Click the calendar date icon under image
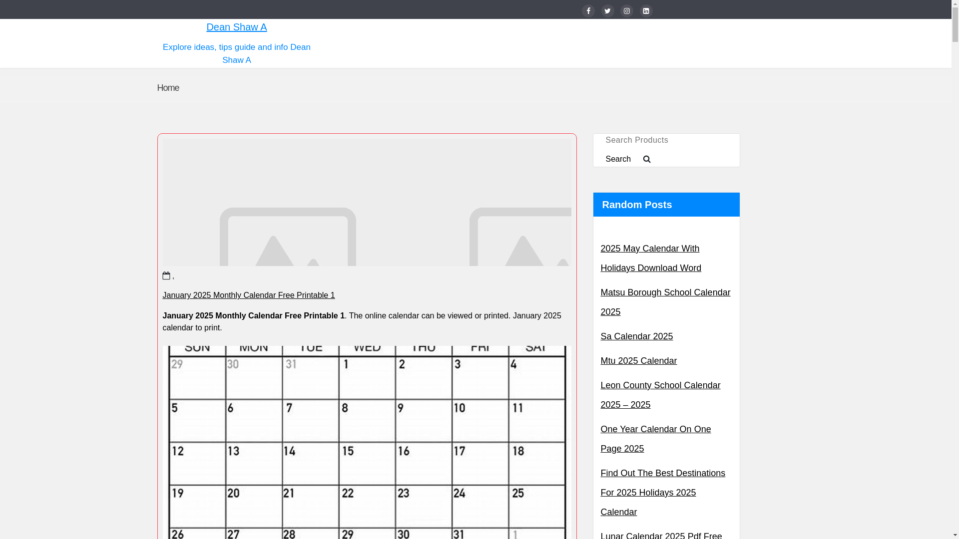The height and width of the screenshot is (539, 959). [166, 275]
